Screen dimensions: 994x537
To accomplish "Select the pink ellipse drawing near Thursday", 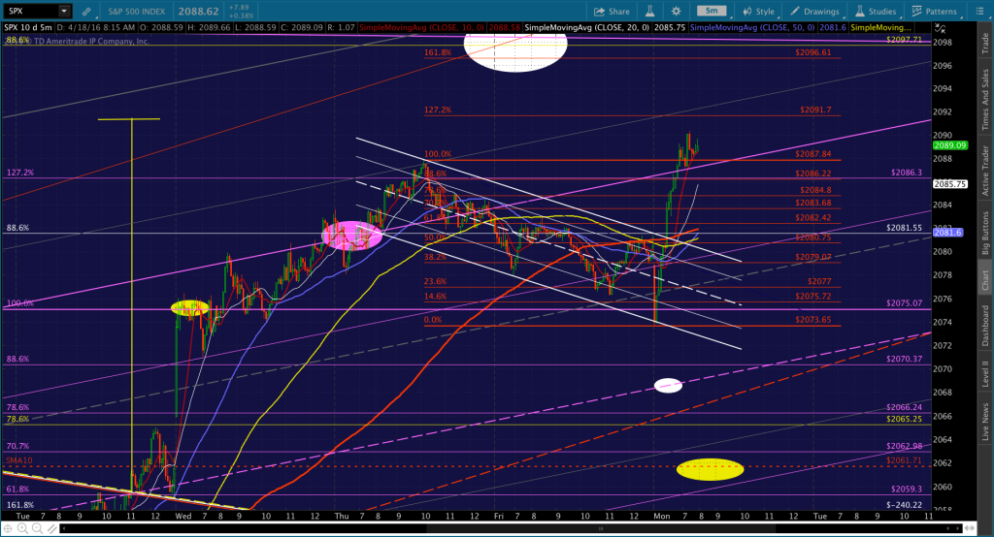I will point(351,236).
